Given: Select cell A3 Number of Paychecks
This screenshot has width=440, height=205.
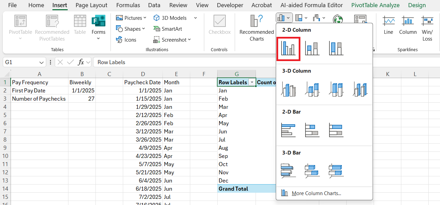Looking at the screenshot, I should point(39,99).
